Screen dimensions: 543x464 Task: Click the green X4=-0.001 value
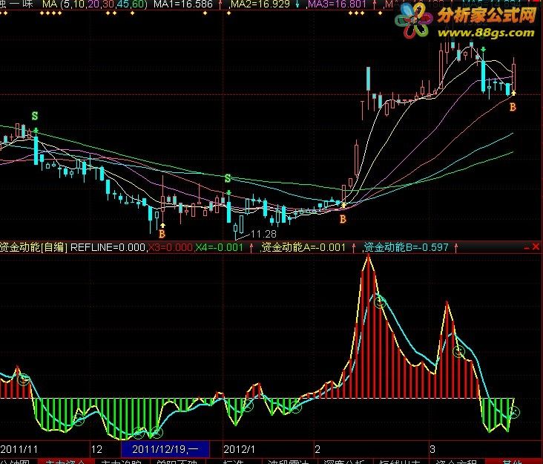click(x=220, y=247)
